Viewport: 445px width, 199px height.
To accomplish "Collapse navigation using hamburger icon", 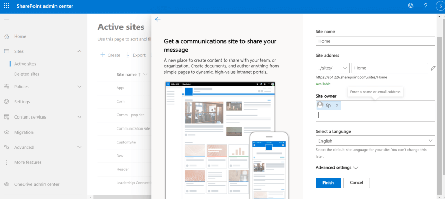I will [x=6, y=21].
